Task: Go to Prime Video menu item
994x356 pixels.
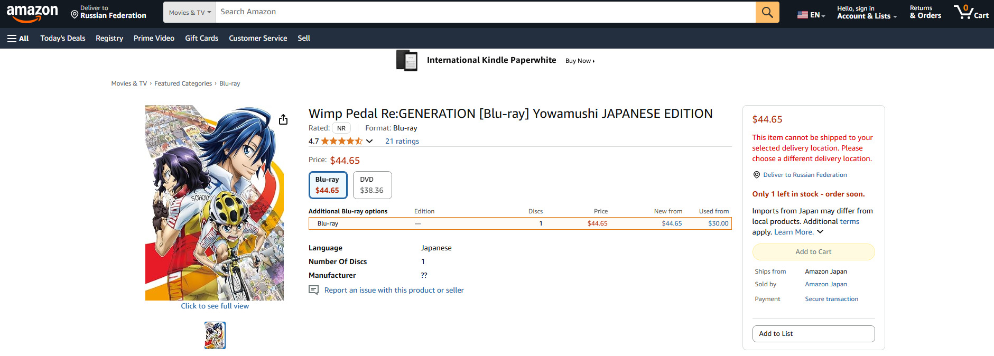Action: point(154,39)
